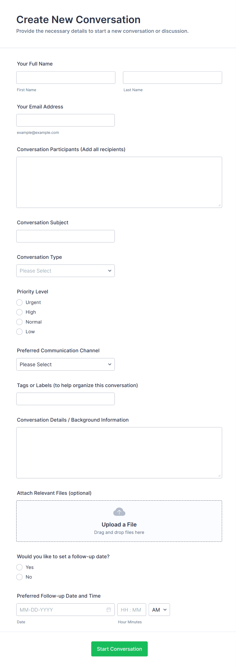The image size is (236, 669).
Task: Select the Urgent priority option
Action: point(20,302)
